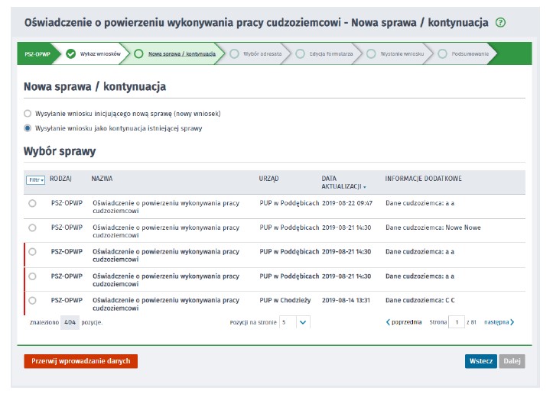This screenshot has width=553, height=397.
Task: Select the case dated 2019-08-22 09:47
Action: click(32, 204)
